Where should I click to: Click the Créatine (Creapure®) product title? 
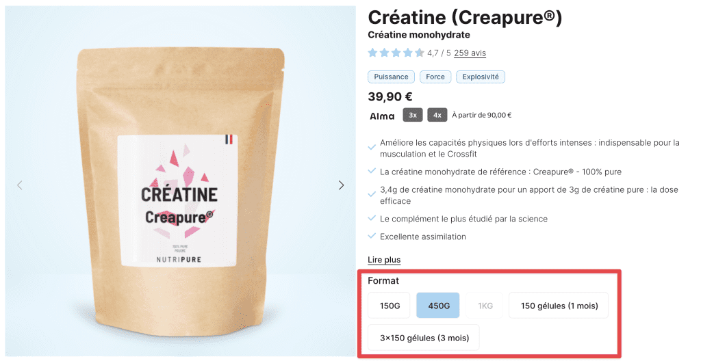pos(465,17)
